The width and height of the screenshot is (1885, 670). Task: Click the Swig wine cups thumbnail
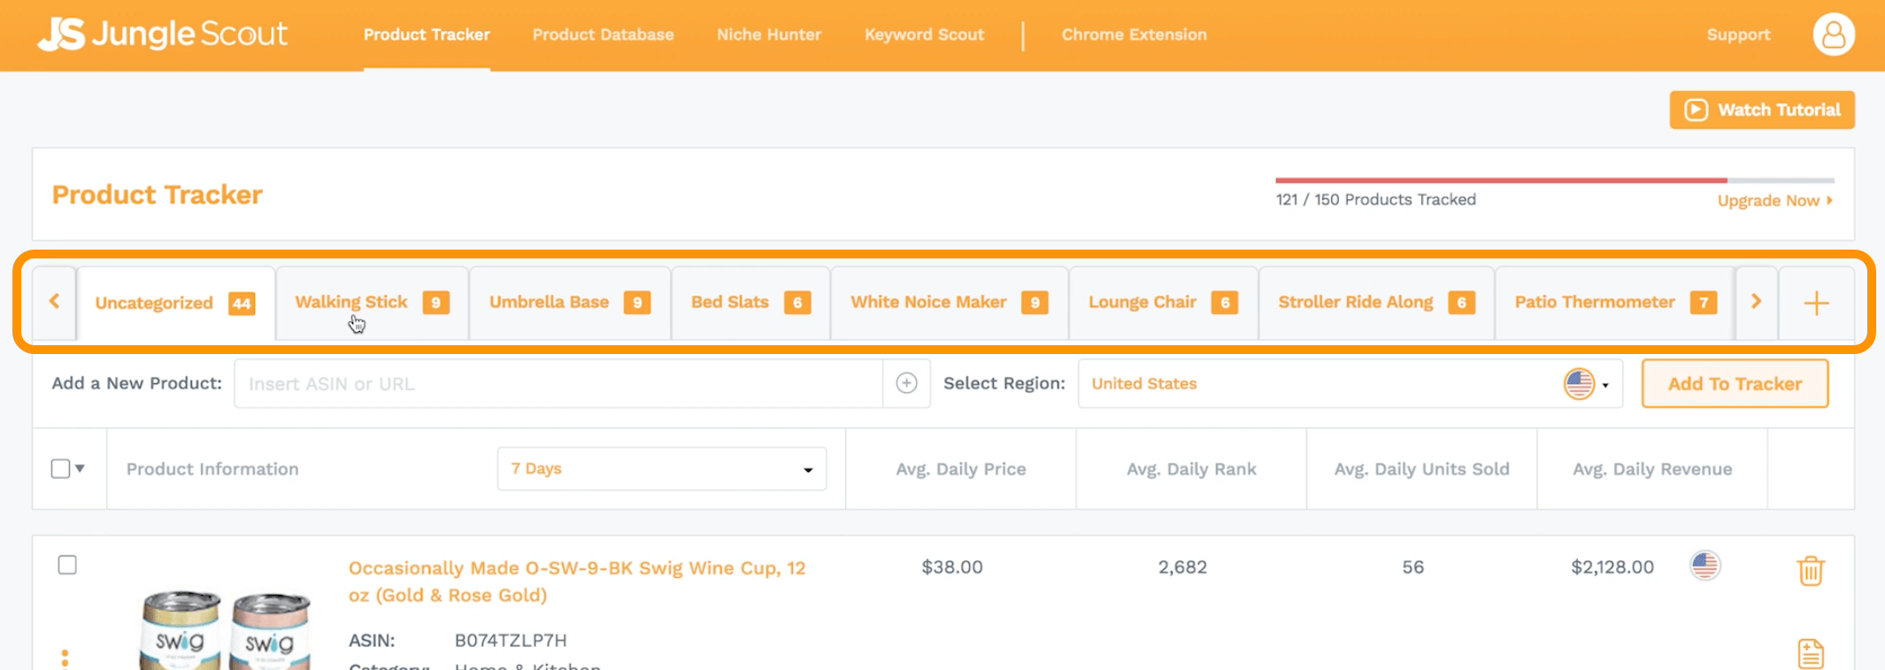tap(226, 630)
